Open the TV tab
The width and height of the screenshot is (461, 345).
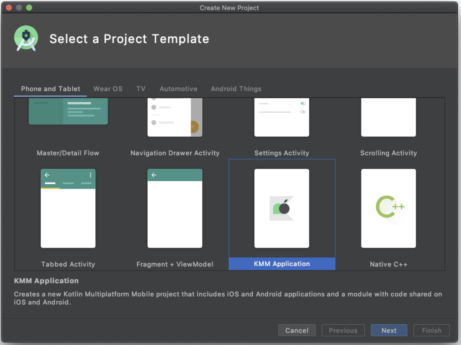tap(141, 89)
